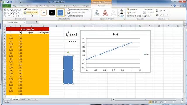
Task: Open Contorno da Forma dropdown
Action: [77, 13]
